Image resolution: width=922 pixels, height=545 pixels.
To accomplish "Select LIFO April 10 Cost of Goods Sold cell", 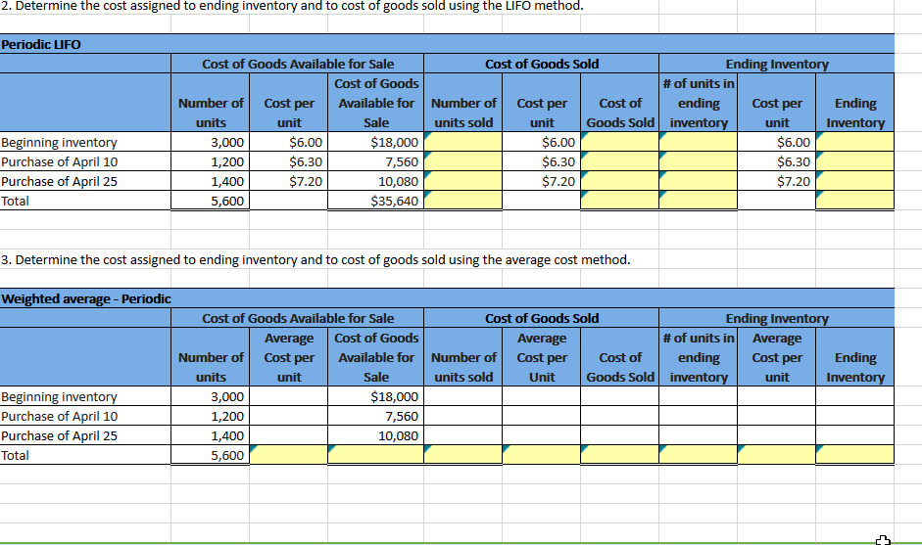I will (620, 161).
